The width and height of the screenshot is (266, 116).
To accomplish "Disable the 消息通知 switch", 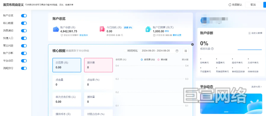I will click(24, 31).
